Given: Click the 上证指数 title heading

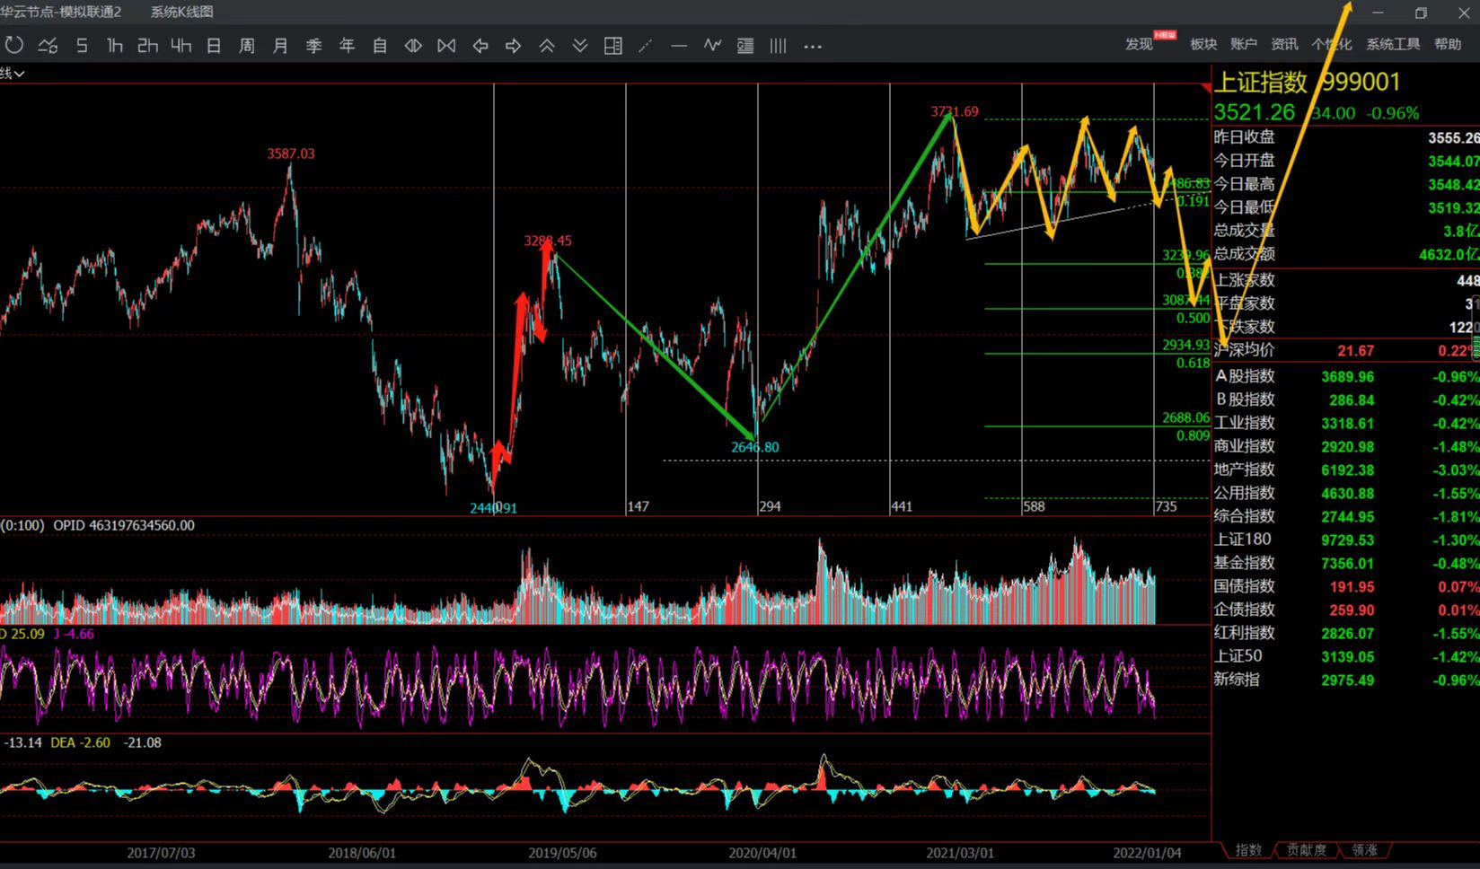Looking at the screenshot, I should point(1260,83).
